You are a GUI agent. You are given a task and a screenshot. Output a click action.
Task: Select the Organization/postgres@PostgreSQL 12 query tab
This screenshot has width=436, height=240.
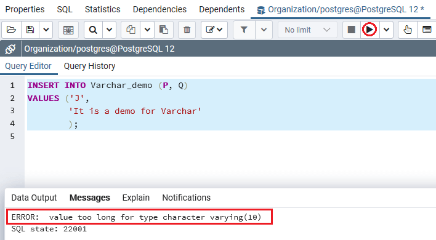[x=341, y=10]
